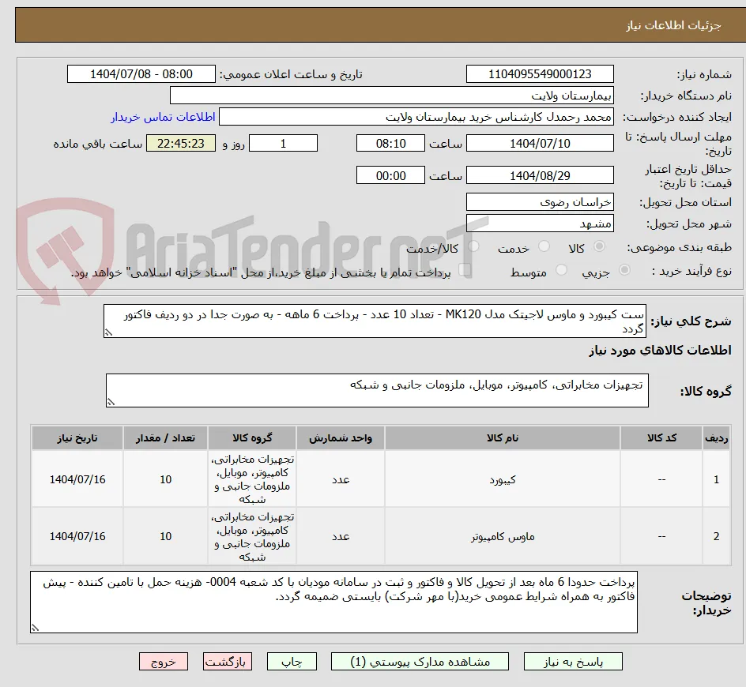Click the city field مشهد
This screenshot has width=746, height=687.
click(x=540, y=223)
